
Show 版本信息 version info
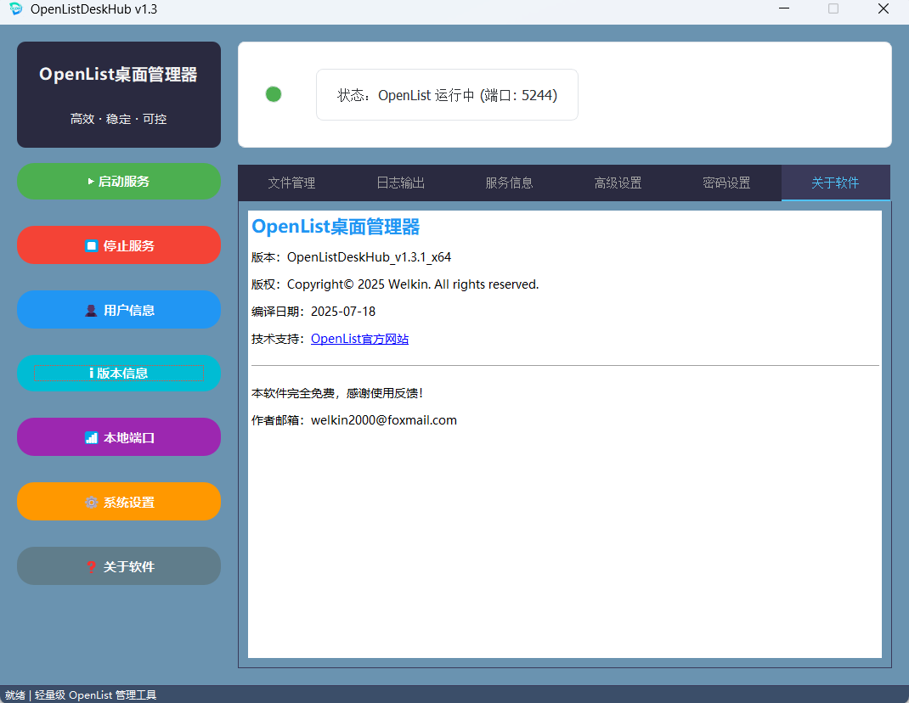119,374
